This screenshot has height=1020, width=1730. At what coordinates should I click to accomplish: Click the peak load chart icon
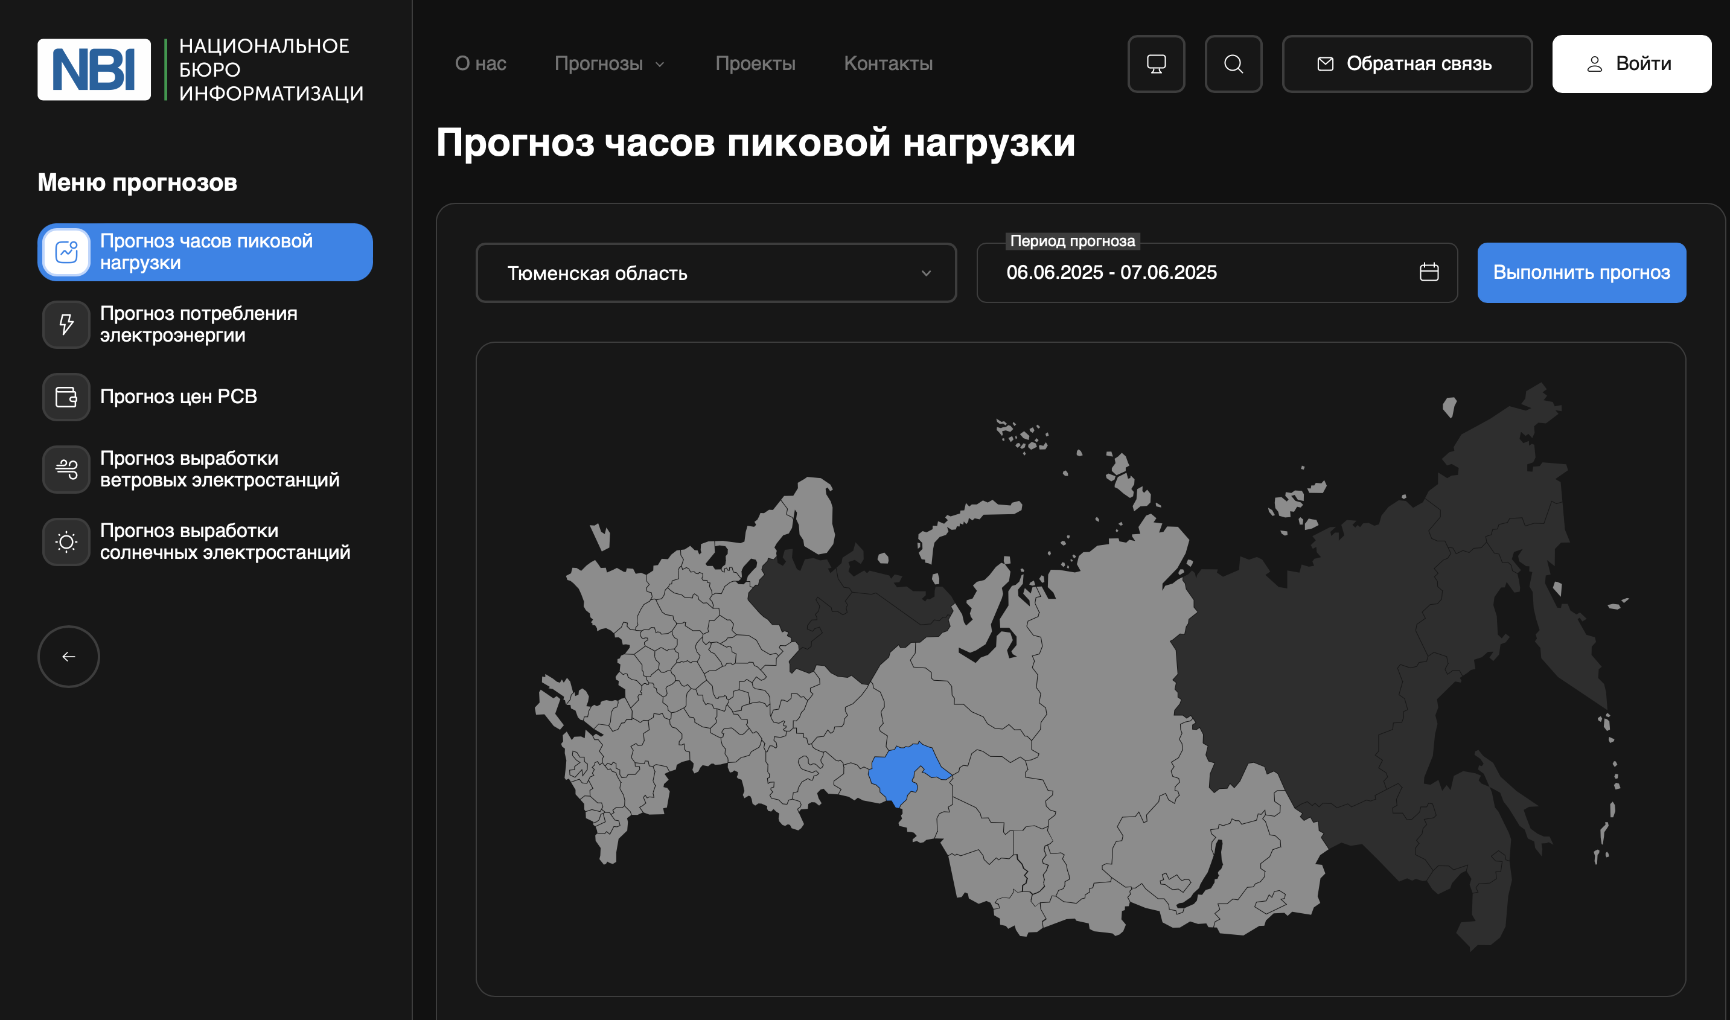point(66,252)
